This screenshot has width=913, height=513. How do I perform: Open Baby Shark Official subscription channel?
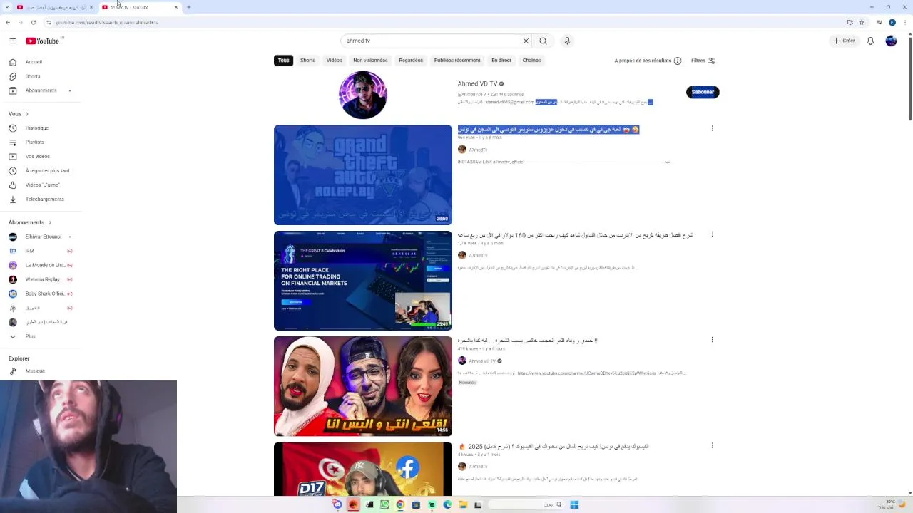40,294
